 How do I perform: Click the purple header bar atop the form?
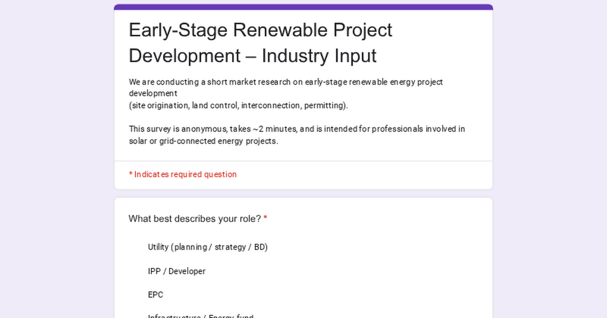pyautogui.click(x=303, y=7)
